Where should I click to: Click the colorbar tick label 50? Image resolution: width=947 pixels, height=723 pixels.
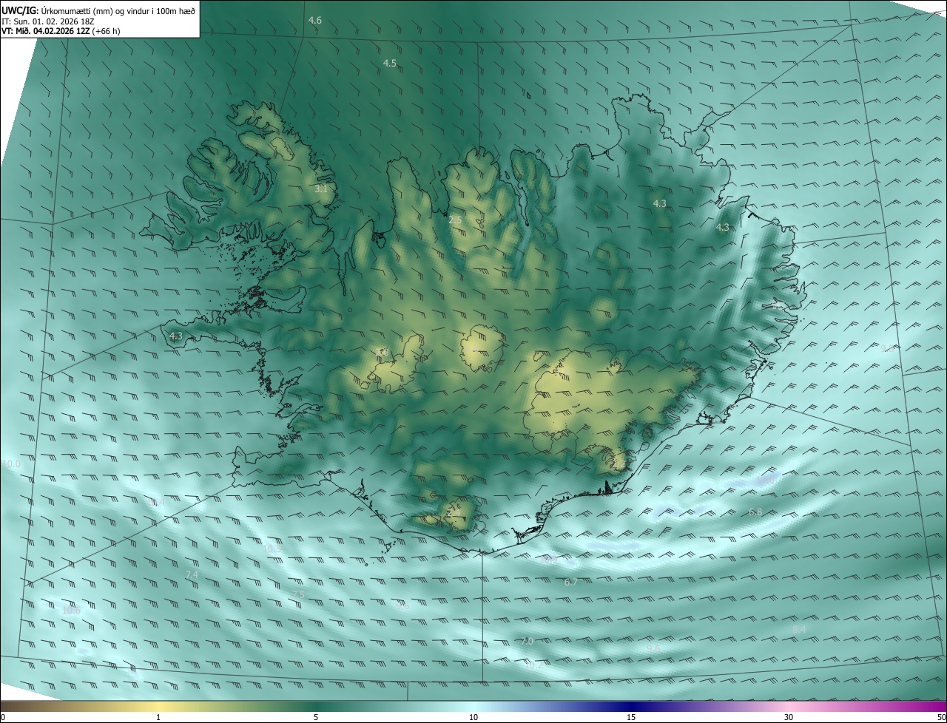point(941,717)
